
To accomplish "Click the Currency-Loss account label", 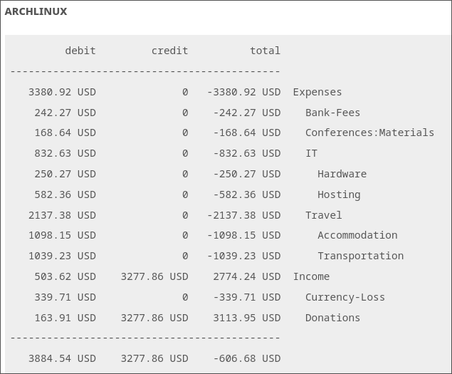I will (345, 297).
